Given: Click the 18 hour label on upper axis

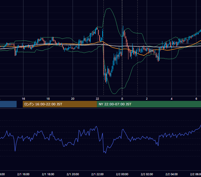Looking at the screenshot, I should point(48,99).
